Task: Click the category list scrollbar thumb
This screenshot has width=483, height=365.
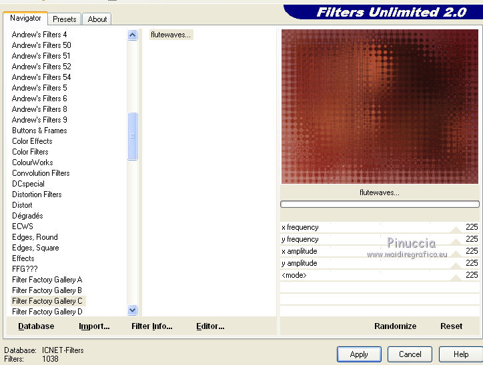Action: [133, 137]
